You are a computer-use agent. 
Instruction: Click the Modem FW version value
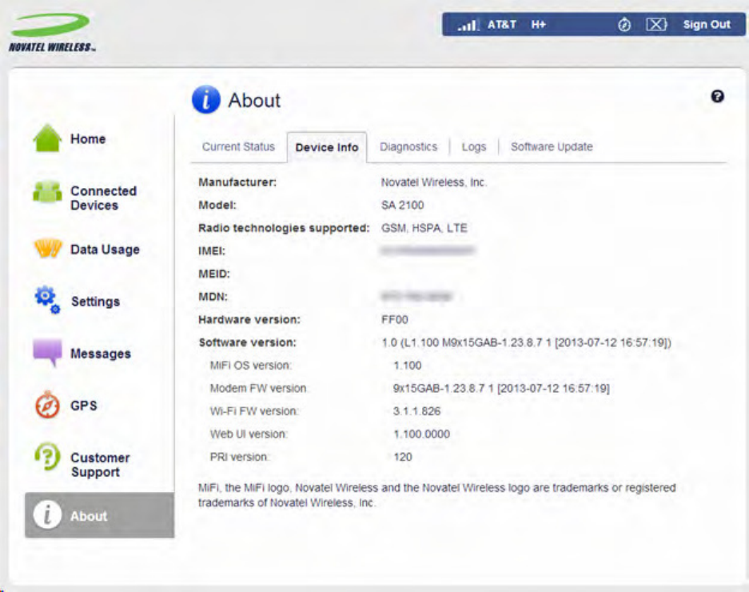(501, 388)
